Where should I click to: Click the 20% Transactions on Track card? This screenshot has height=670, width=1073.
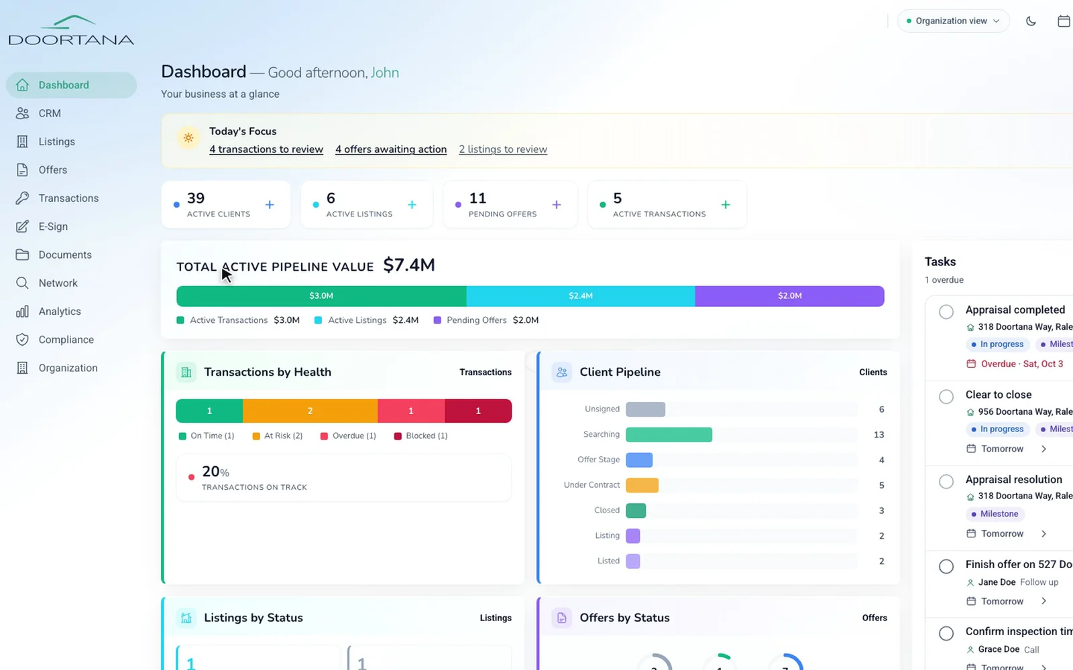(343, 478)
